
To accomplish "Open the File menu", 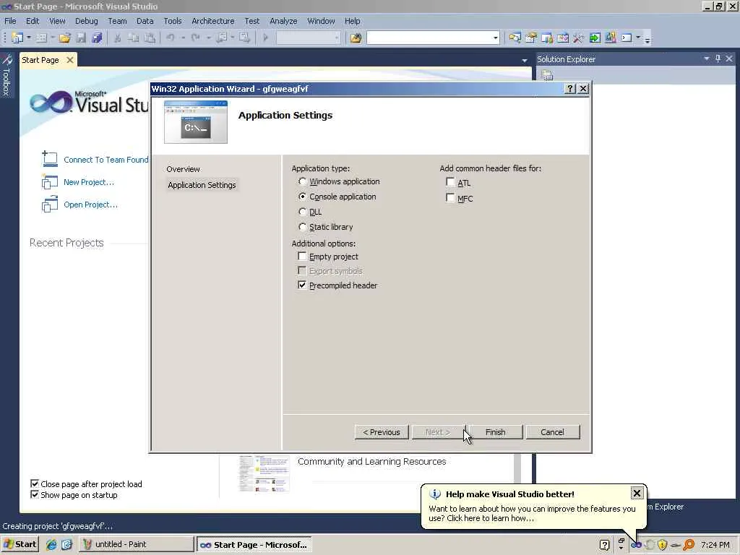I will [x=10, y=21].
